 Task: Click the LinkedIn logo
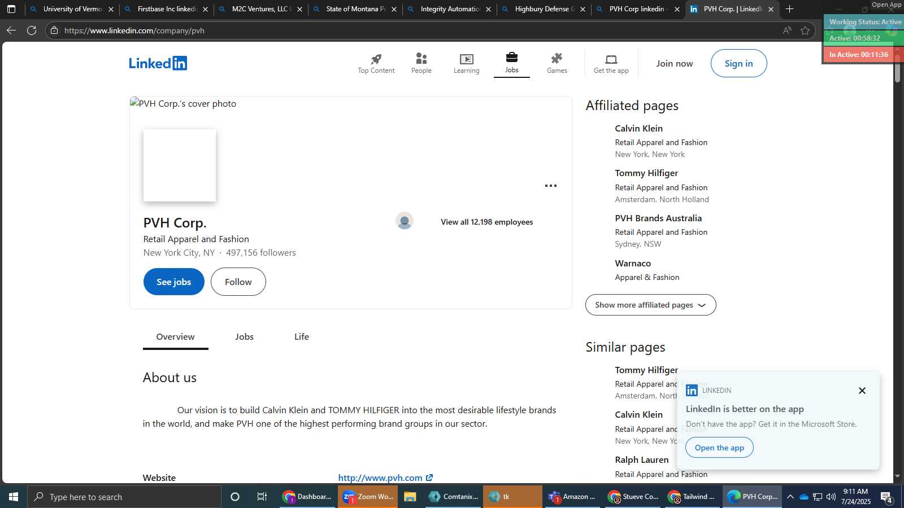(158, 63)
